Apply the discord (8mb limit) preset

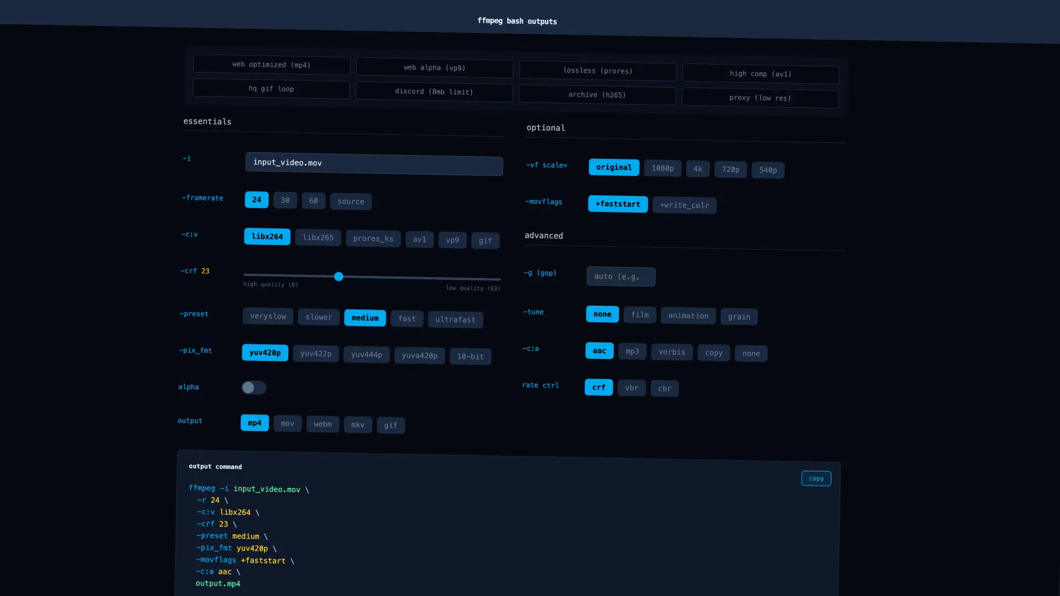coord(434,92)
